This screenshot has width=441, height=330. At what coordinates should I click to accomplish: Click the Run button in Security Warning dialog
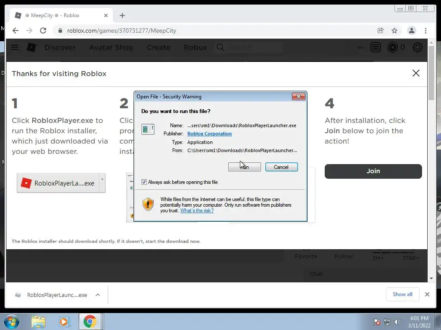(245, 167)
